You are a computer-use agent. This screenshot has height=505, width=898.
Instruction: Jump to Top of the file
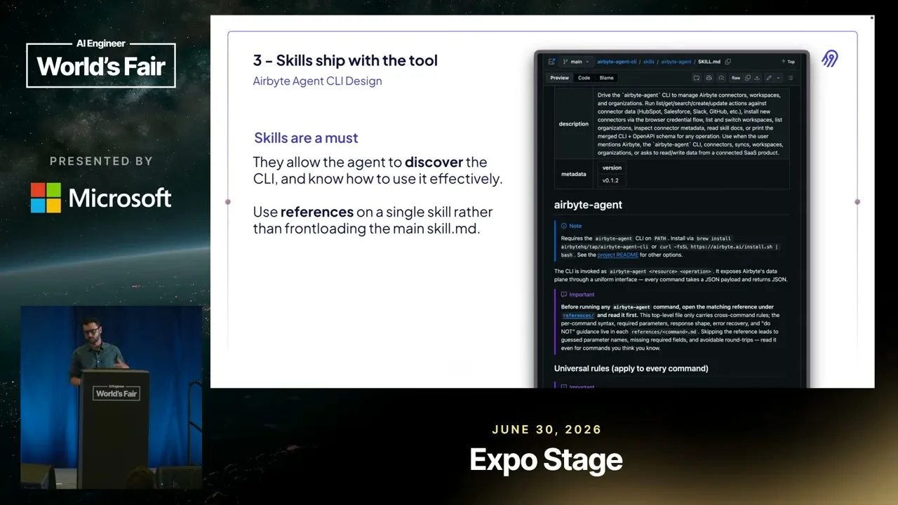click(x=788, y=62)
